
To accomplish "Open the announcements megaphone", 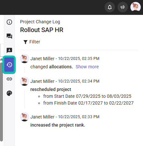I will (123, 7).
